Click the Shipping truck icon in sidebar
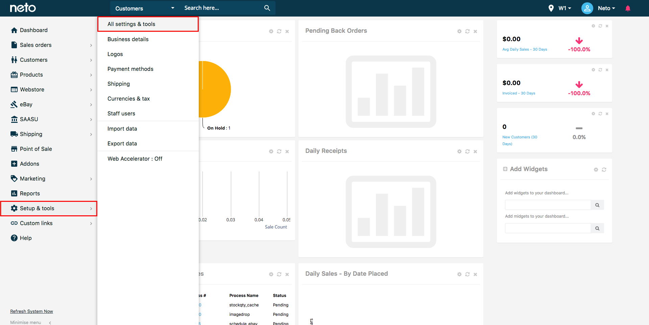The height and width of the screenshot is (325, 649). click(x=14, y=134)
